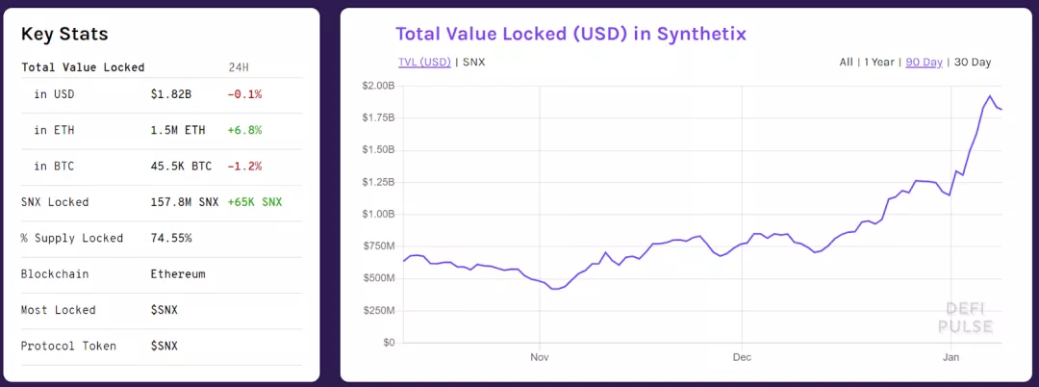1039x387 pixels.
Task: Select the 1 Year time range
Action: (x=878, y=63)
